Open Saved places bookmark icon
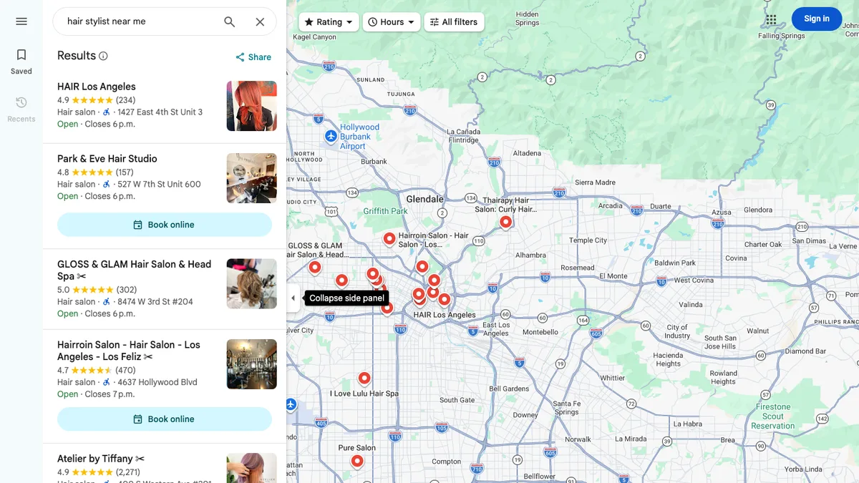The height and width of the screenshot is (483, 859). 21,55
